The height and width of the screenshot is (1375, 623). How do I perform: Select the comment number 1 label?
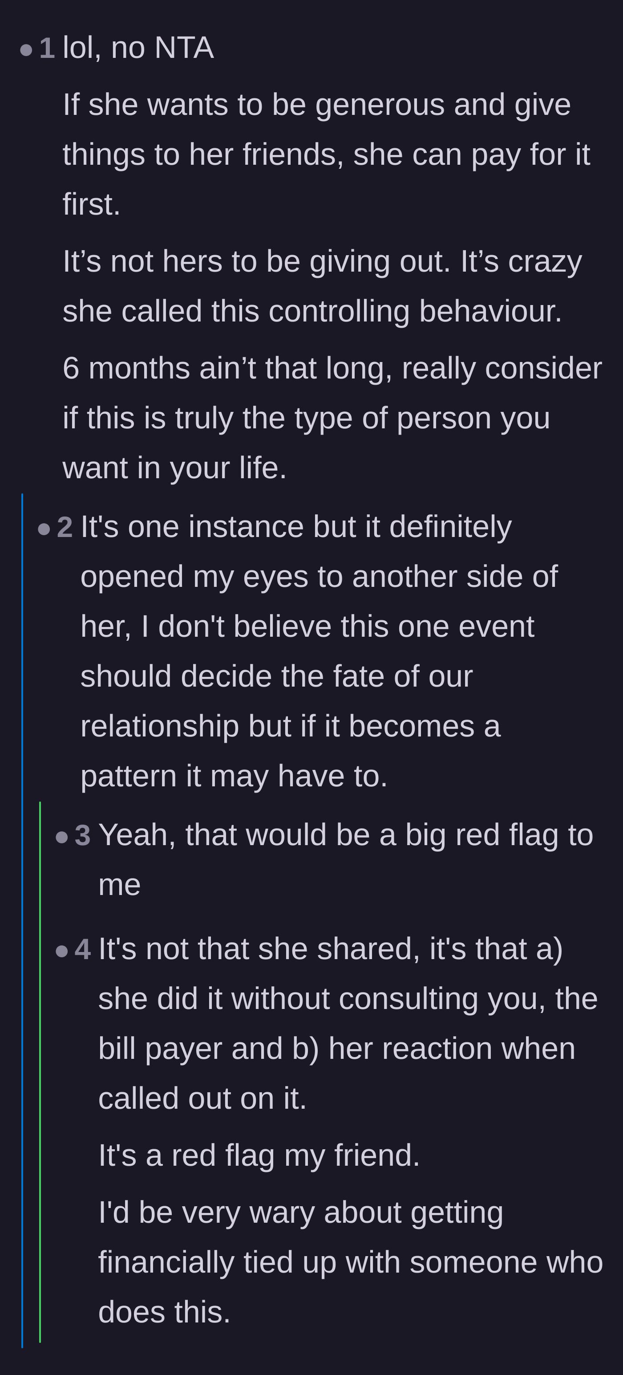tap(48, 48)
